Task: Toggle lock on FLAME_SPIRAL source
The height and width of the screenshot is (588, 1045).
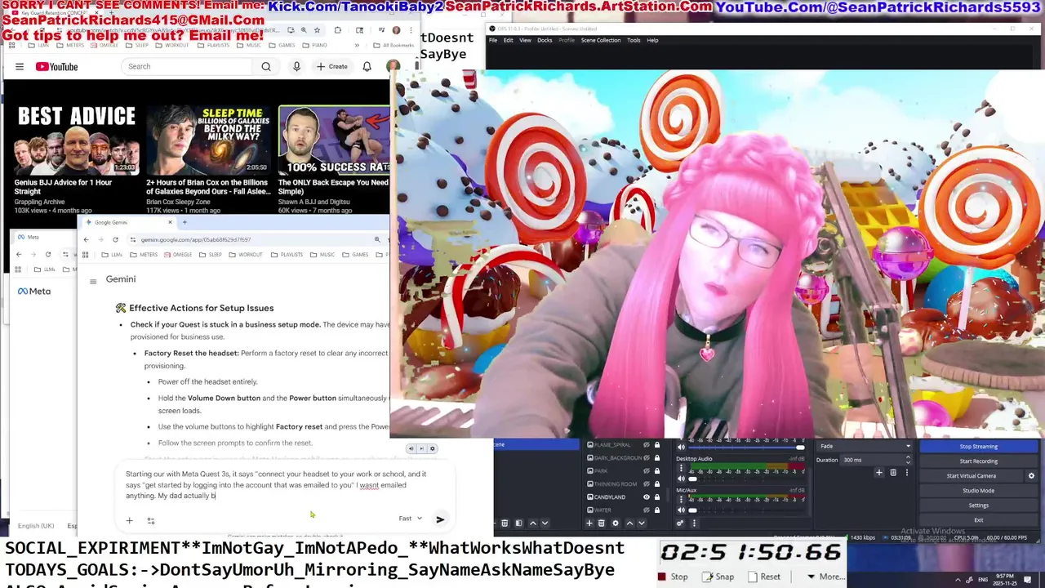Action: pyautogui.click(x=656, y=445)
